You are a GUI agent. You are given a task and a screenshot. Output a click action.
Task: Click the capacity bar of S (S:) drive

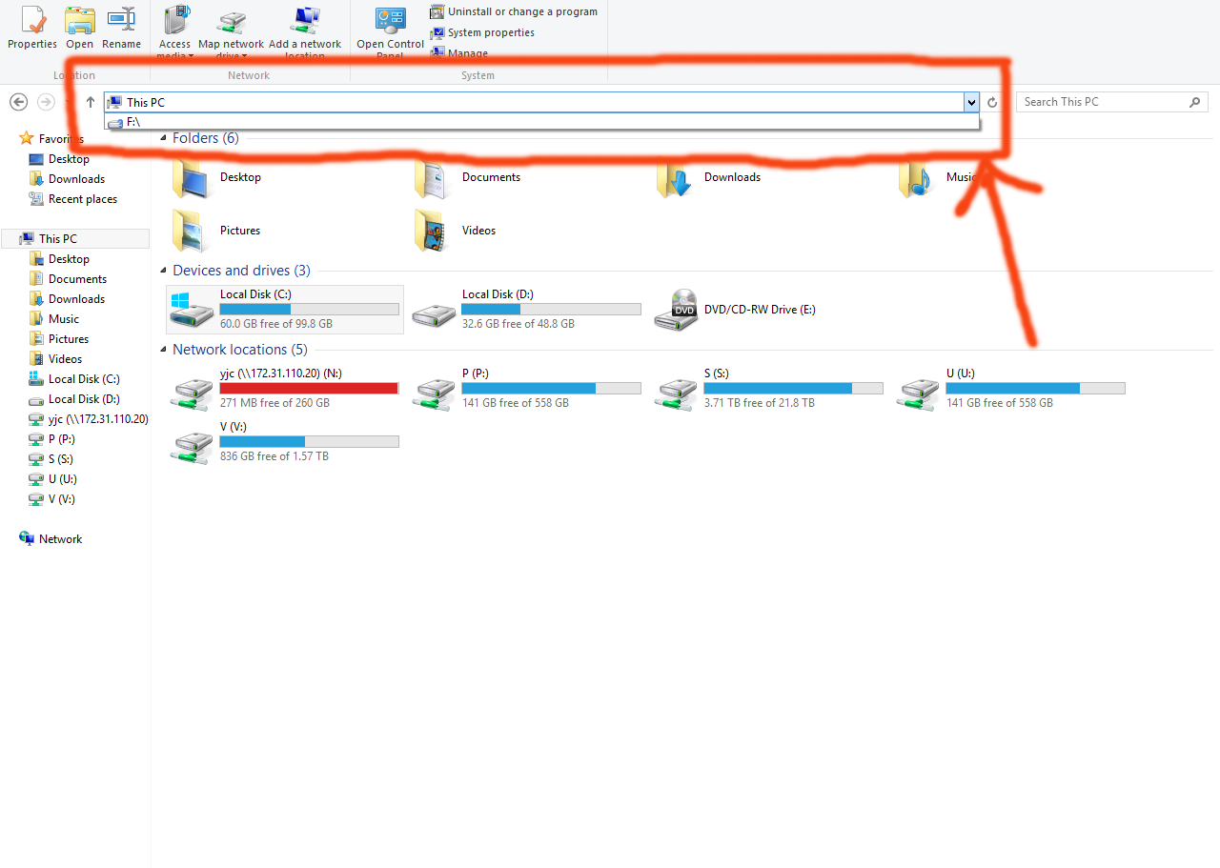[793, 389]
